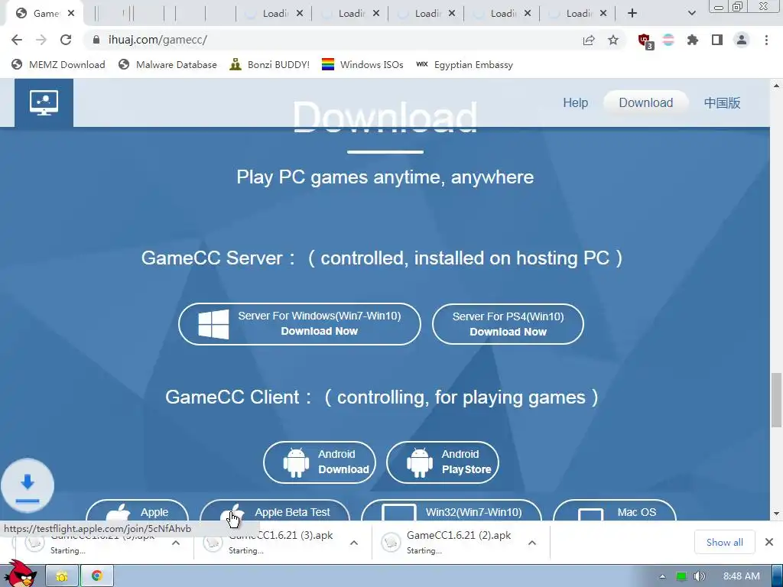Share this page via the share icon

(x=589, y=40)
